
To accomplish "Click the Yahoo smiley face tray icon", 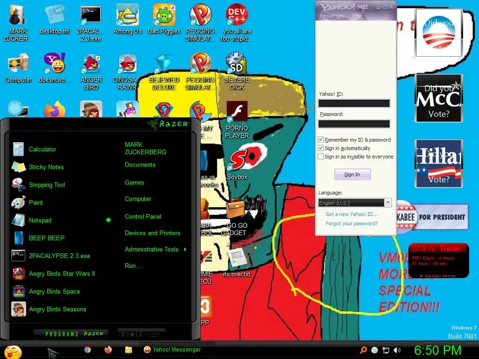I will 375,350.
